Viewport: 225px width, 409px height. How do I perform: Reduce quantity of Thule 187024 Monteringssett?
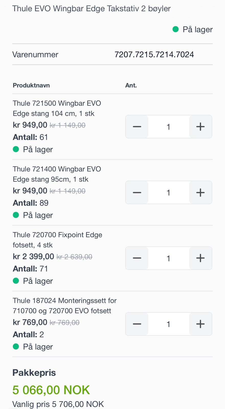tap(137, 324)
